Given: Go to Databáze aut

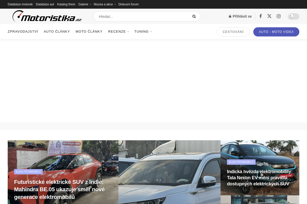Looking at the screenshot, I should coord(45,4).
